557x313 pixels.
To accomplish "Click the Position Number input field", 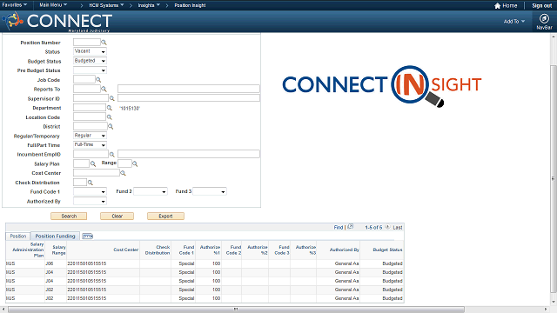I will coord(87,43).
